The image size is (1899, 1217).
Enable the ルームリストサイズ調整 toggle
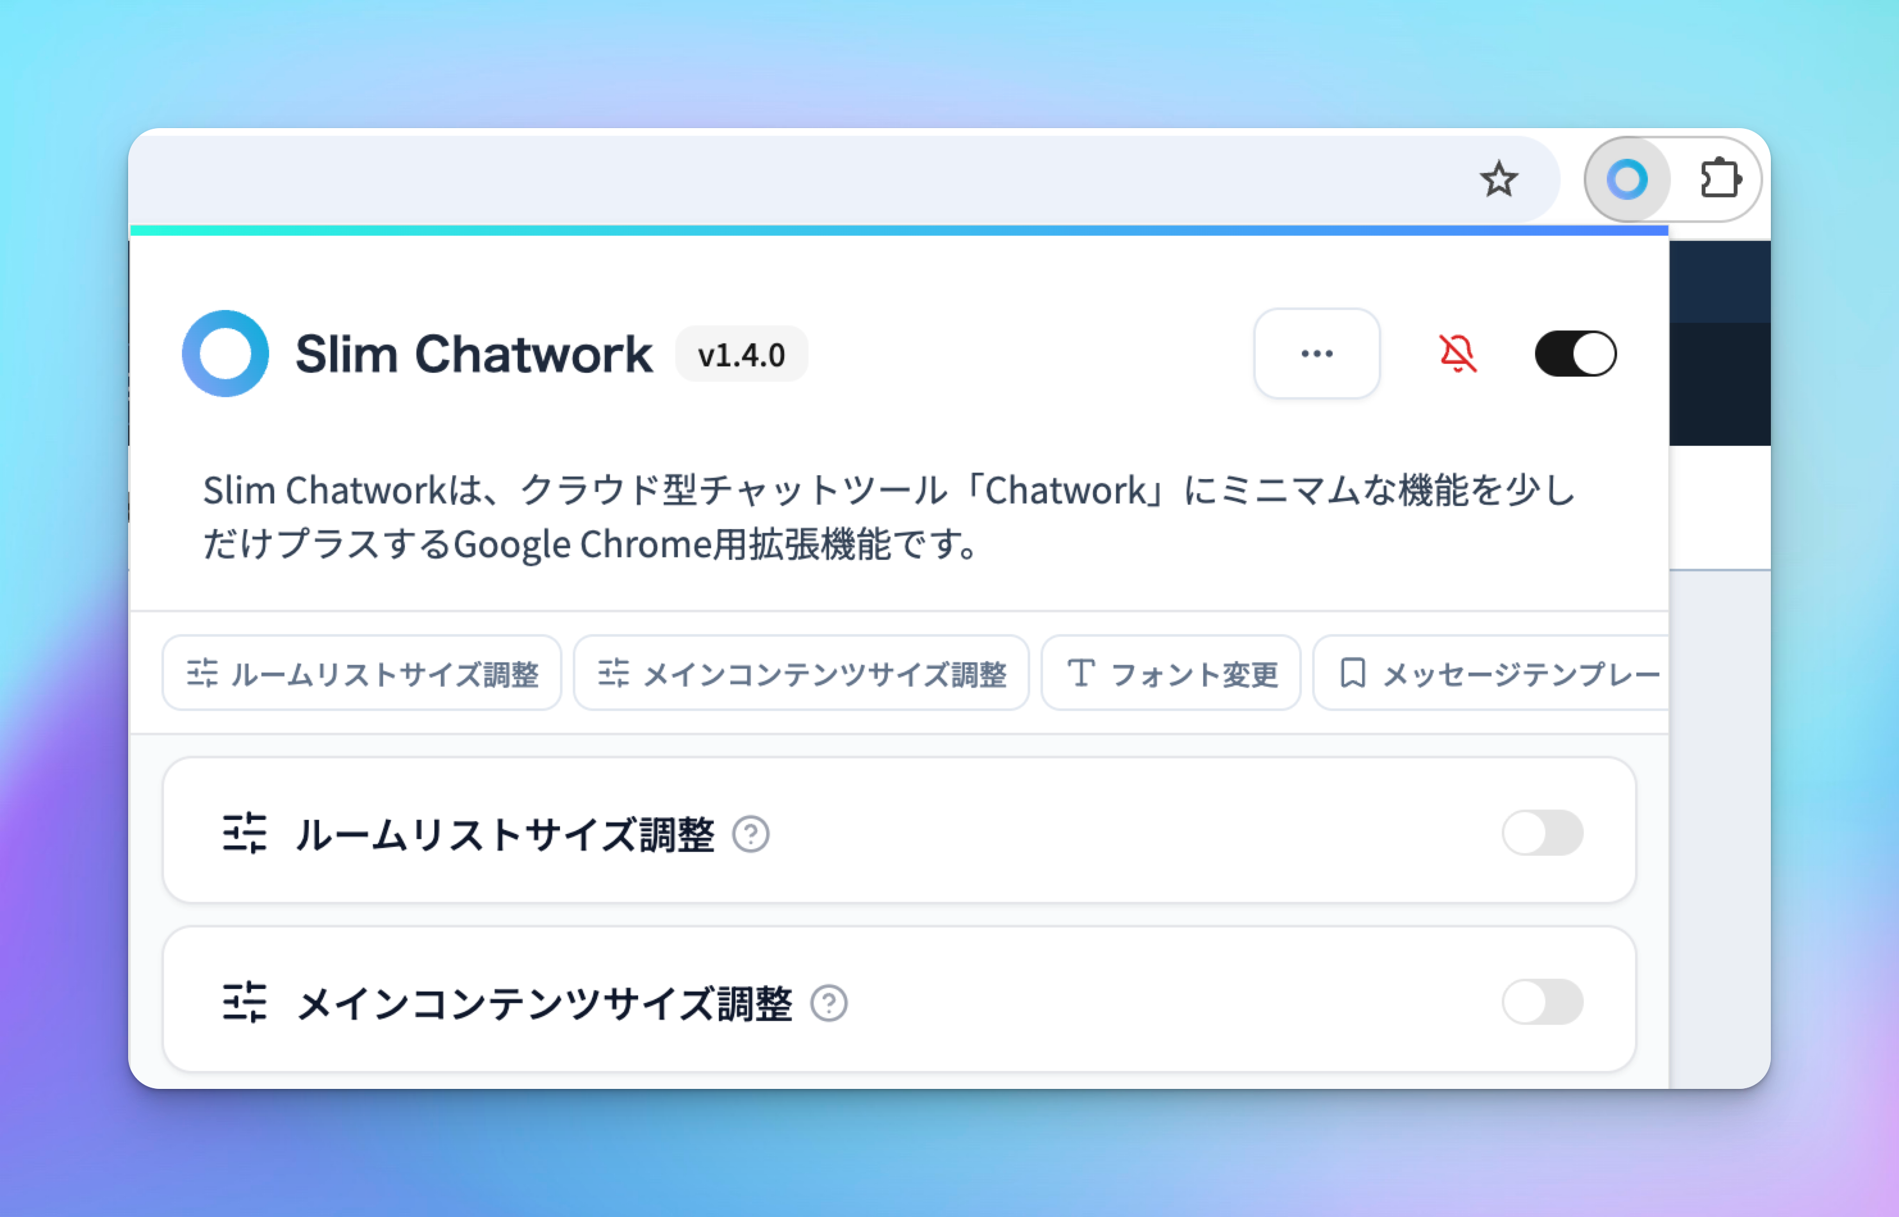coord(1541,832)
